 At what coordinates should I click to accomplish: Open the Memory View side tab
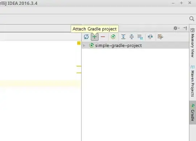pyautogui.click(x=193, y=43)
